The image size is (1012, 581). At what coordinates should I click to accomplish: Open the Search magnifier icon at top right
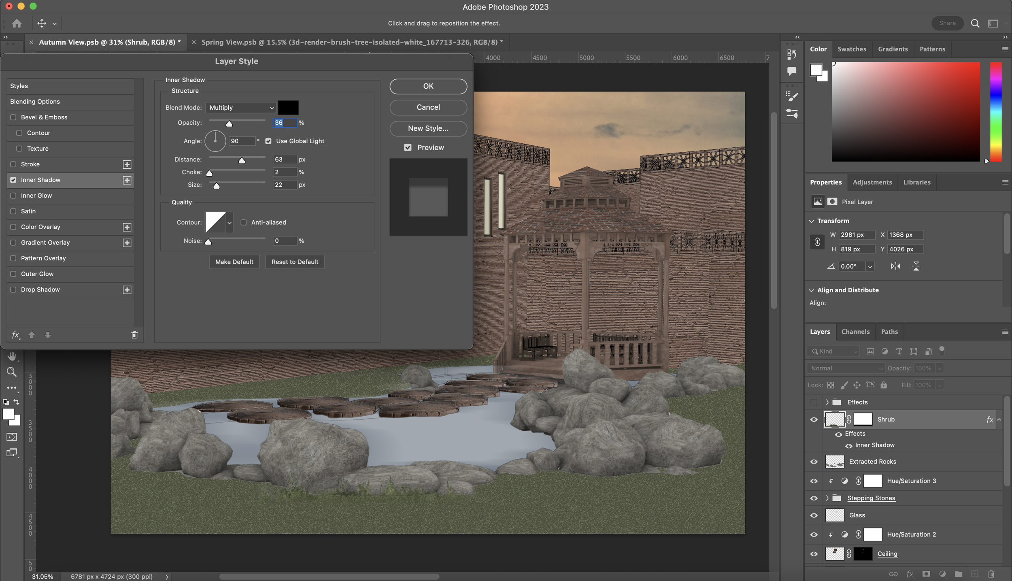975,23
